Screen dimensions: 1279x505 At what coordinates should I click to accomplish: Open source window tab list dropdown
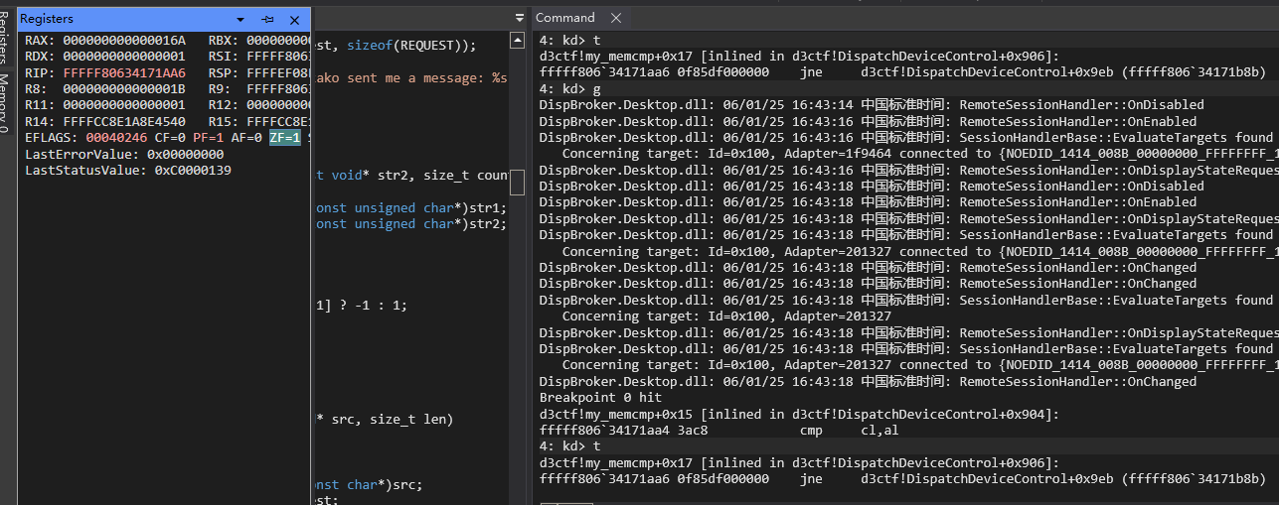tap(519, 18)
